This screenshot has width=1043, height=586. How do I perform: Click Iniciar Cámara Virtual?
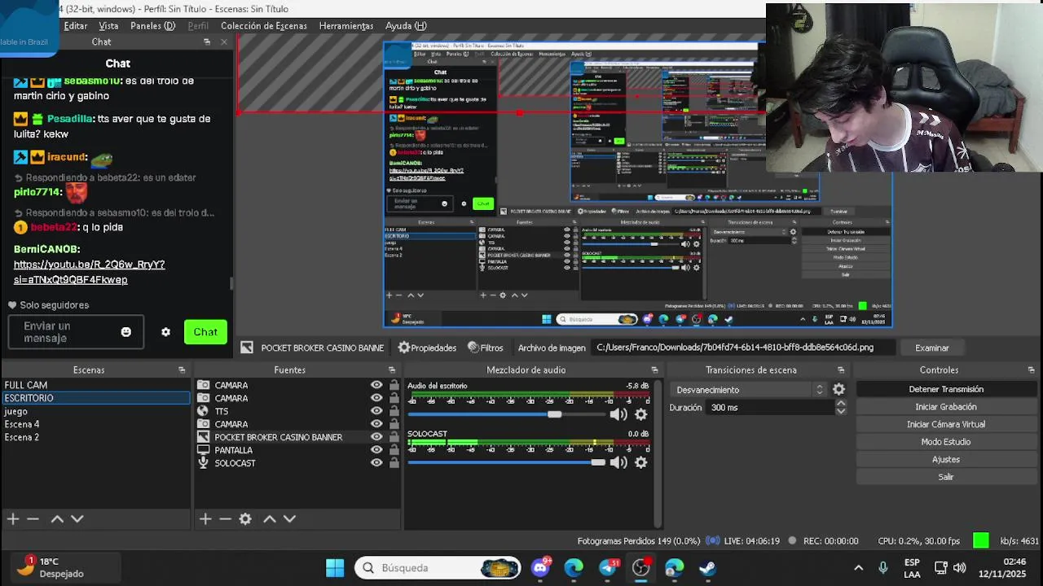(x=945, y=424)
